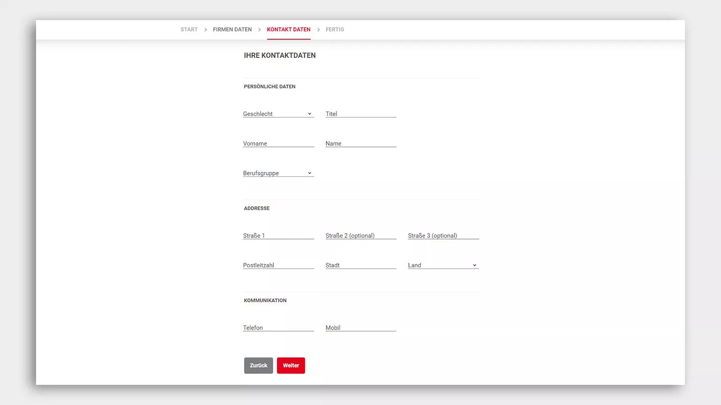721x405 pixels.
Task: Open the Land dropdown
Action: 443,265
